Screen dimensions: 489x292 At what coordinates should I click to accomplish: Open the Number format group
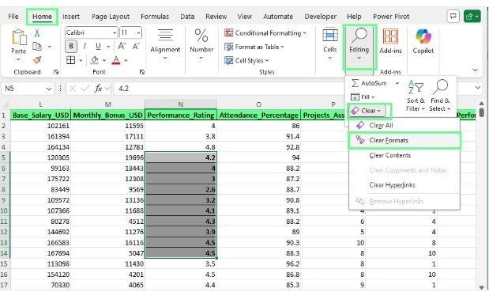pyautogui.click(x=201, y=44)
